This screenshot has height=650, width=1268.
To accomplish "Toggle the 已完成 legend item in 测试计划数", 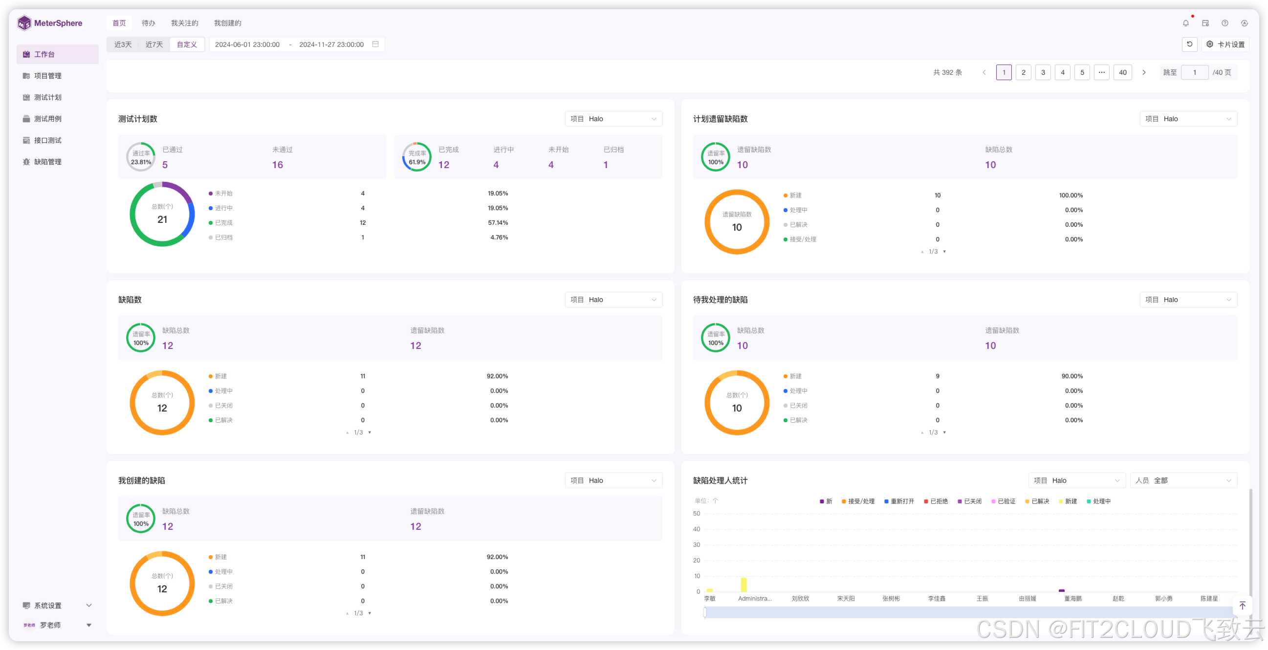I will 220,223.
